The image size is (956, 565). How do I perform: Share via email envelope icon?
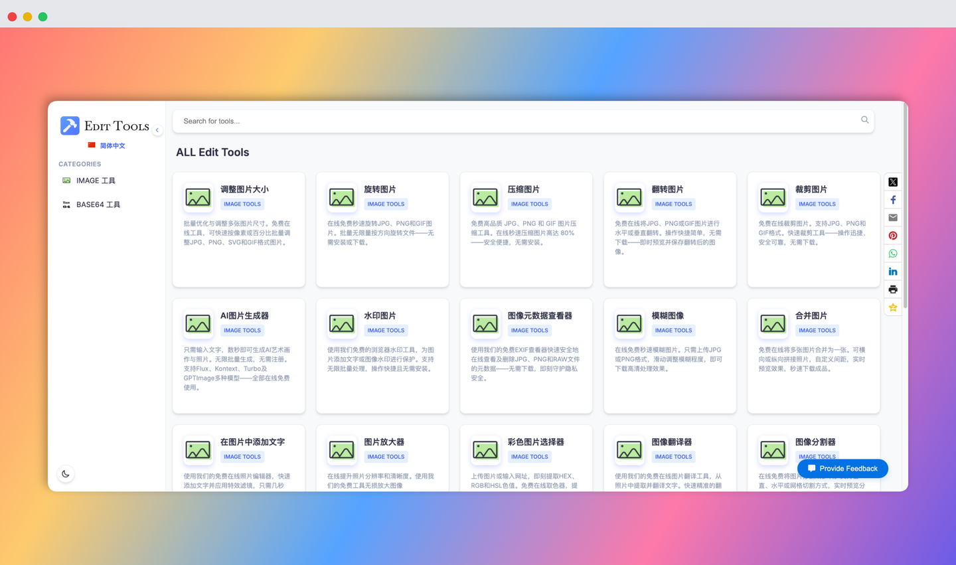(x=893, y=218)
